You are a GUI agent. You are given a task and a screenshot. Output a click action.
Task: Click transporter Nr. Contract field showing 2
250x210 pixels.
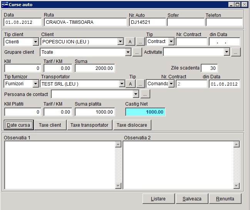pos(191,84)
